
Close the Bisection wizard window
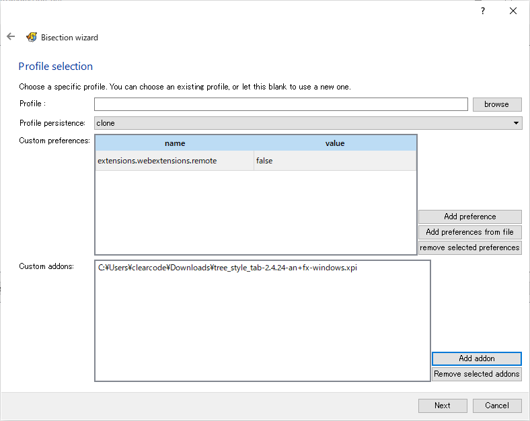(513, 11)
